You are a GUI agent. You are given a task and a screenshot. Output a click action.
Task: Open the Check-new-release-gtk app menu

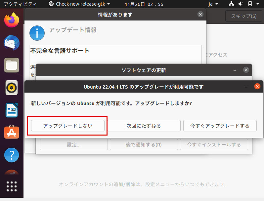[x=79, y=4]
